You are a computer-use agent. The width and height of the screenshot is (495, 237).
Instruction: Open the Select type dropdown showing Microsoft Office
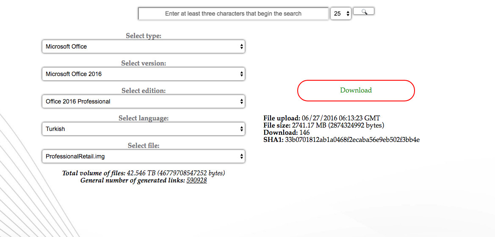(144, 46)
